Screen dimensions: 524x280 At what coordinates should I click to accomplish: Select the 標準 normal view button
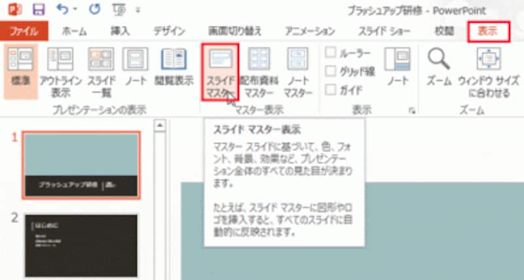click(x=21, y=71)
